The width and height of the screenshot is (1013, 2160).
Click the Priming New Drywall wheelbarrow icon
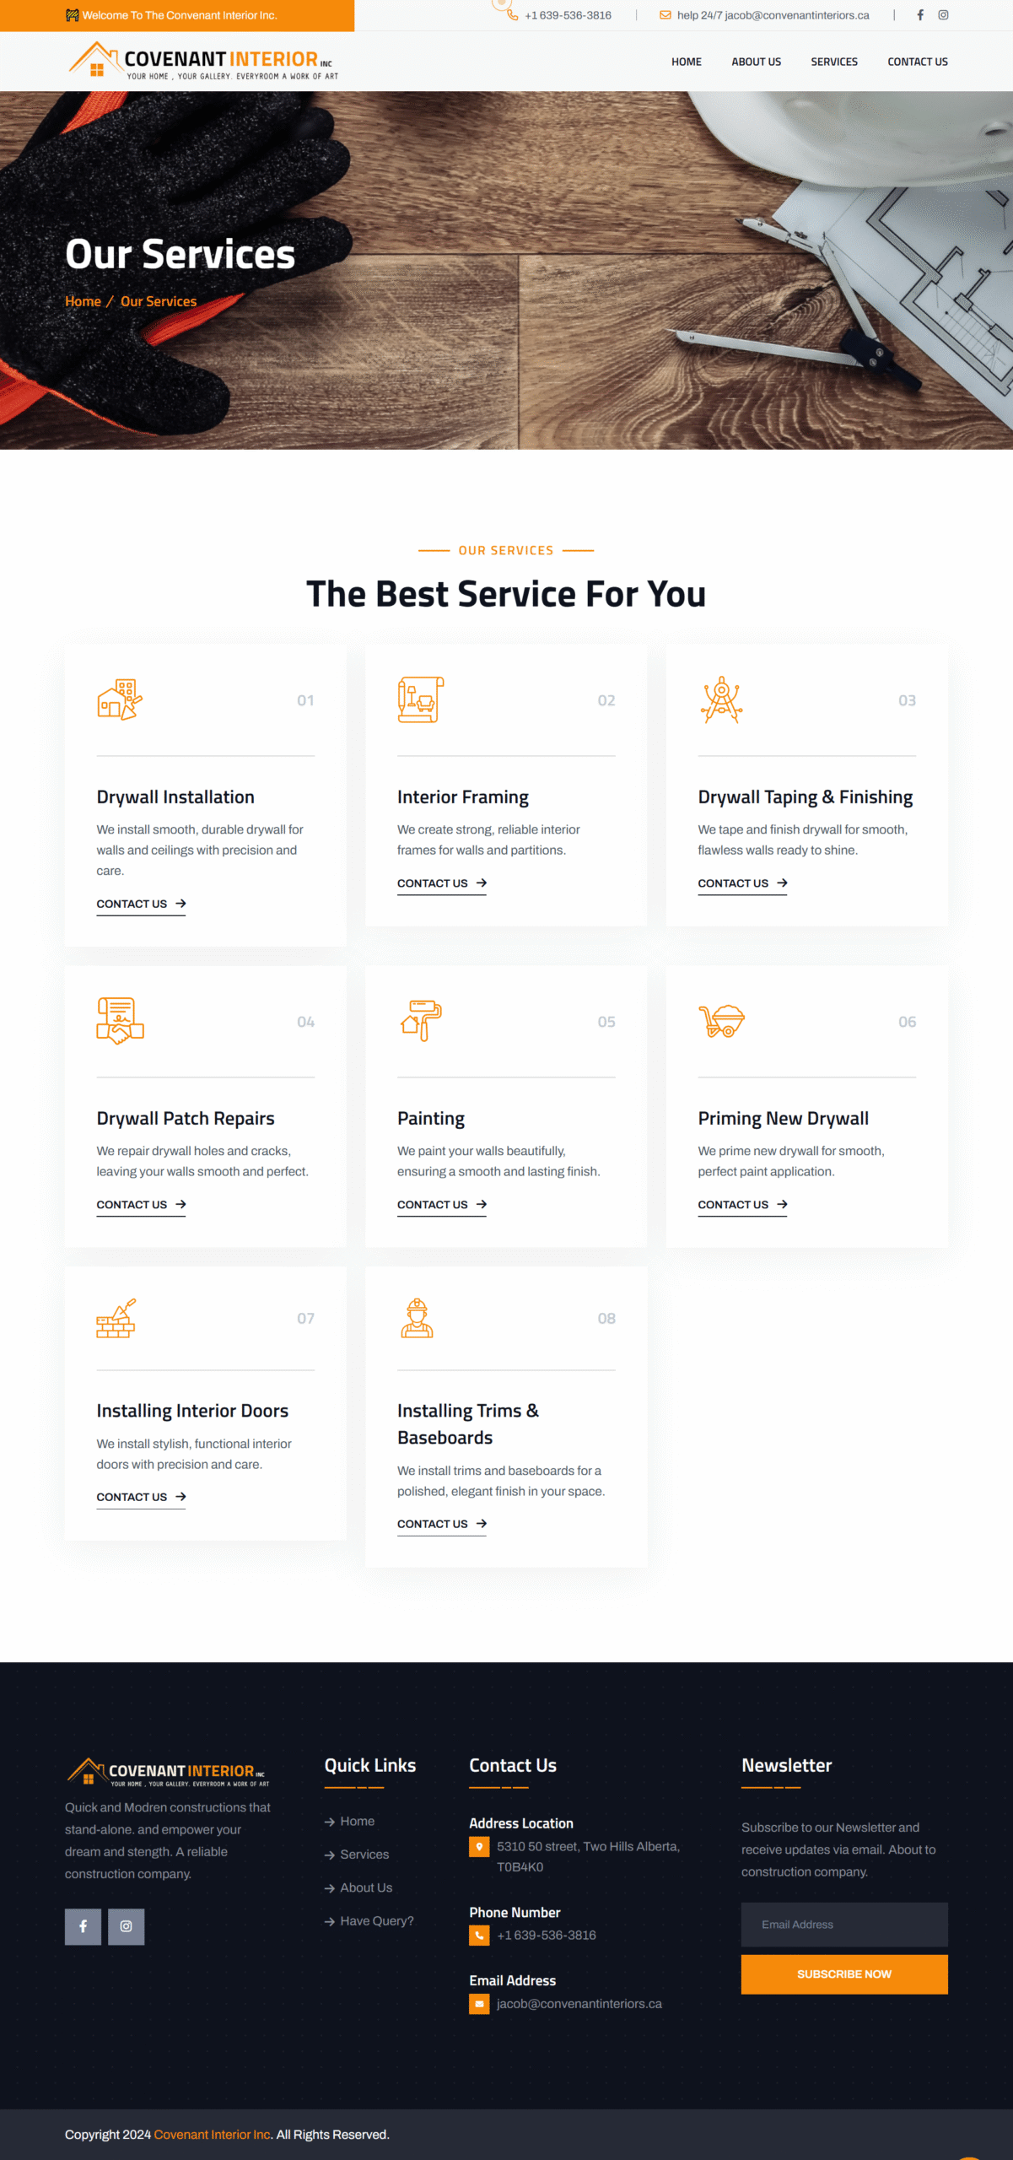(722, 1021)
